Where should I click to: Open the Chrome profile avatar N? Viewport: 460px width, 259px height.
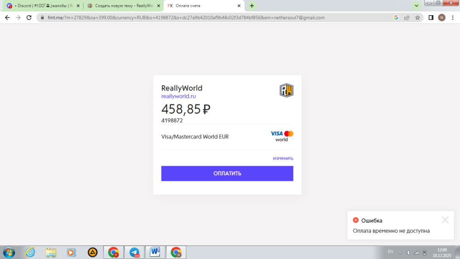[x=442, y=17]
